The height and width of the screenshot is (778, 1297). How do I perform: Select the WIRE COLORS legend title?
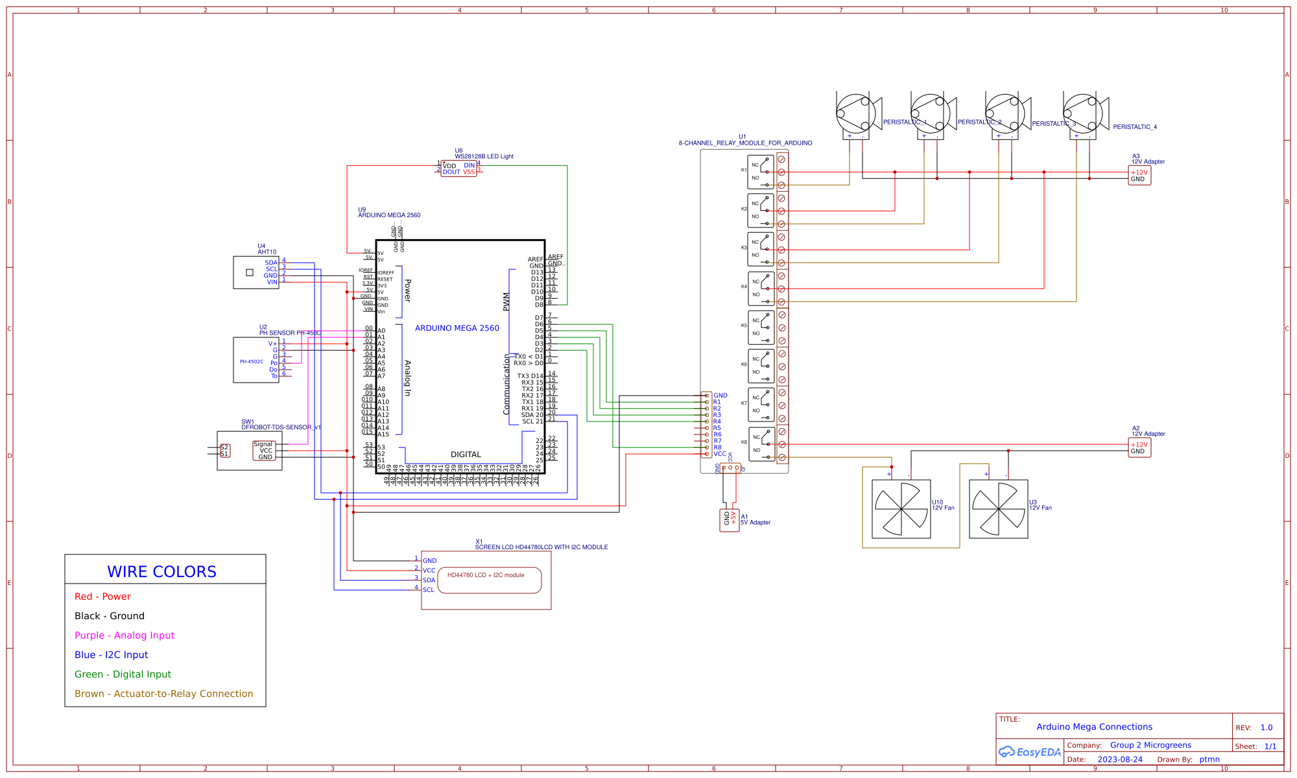click(x=162, y=571)
